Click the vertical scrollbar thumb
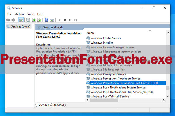 pos(168,88)
